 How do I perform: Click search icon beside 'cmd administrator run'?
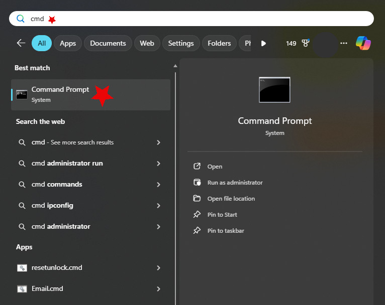coord(22,164)
